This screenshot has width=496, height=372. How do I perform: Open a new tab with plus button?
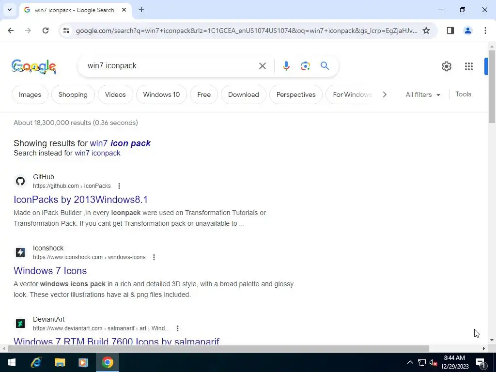(141, 10)
